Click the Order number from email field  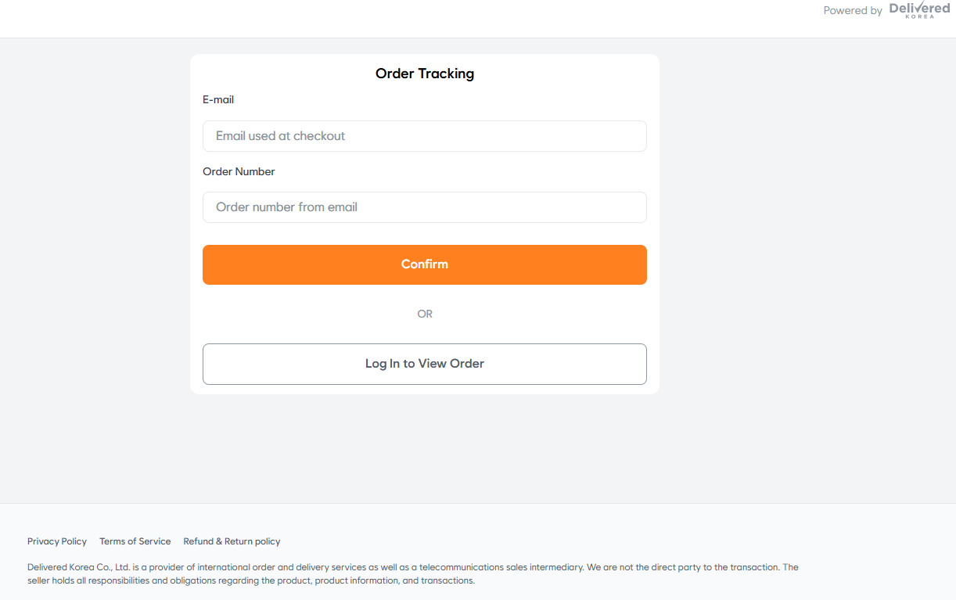pos(424,207)
